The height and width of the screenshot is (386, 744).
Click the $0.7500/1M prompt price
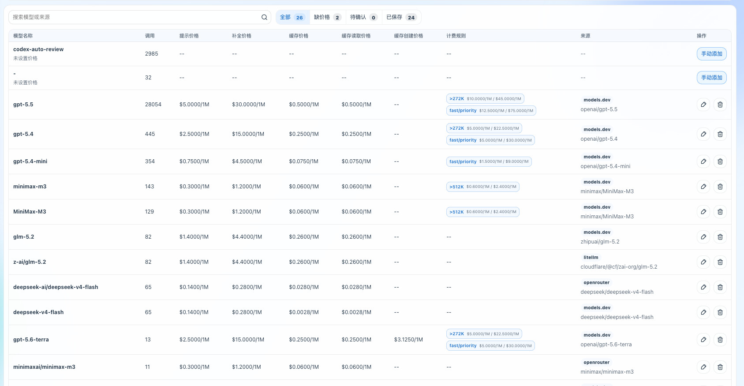point(194,161)
